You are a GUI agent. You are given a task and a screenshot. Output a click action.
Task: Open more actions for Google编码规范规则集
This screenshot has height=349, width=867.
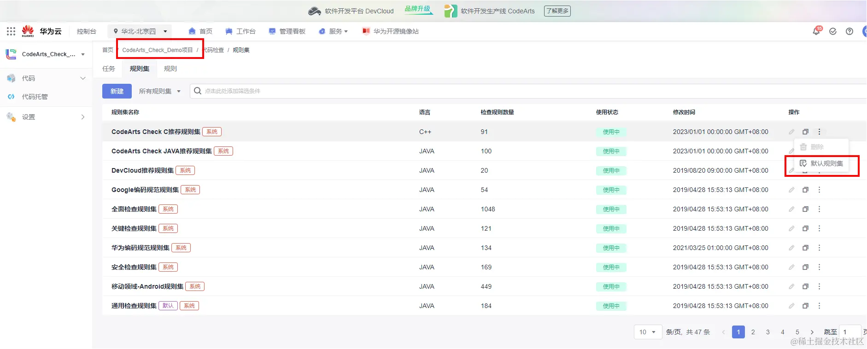click(x=819, y=190)
